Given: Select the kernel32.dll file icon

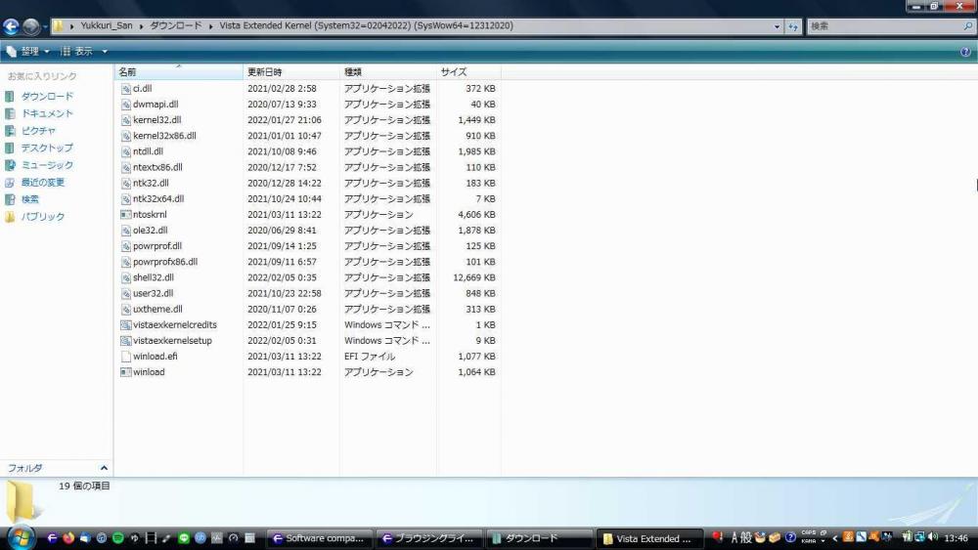Looking at the screenshot, I should coord(125,120).
